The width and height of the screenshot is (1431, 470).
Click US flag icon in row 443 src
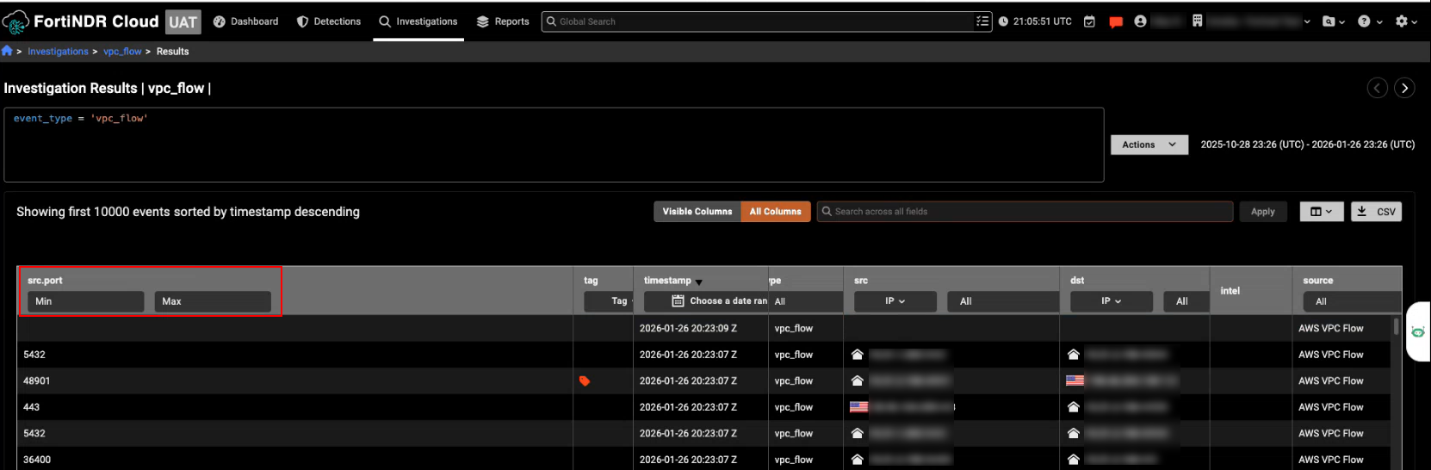[858, 407]
